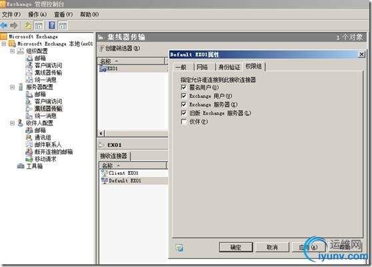372x267 pixels.
Task: Click the Default EX01 connector icon
Action: coord(105,180)
